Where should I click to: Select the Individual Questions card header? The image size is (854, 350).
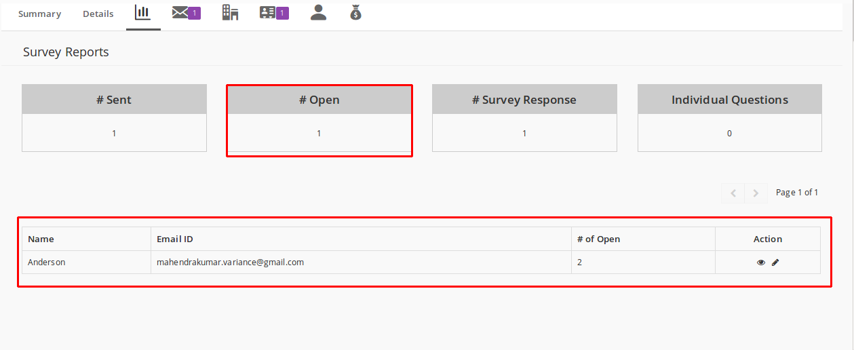(x=730, y=100)
